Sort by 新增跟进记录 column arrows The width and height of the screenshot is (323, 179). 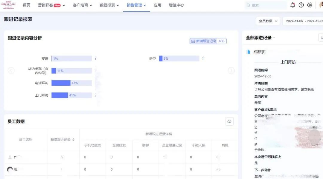(x=73, y=140)
